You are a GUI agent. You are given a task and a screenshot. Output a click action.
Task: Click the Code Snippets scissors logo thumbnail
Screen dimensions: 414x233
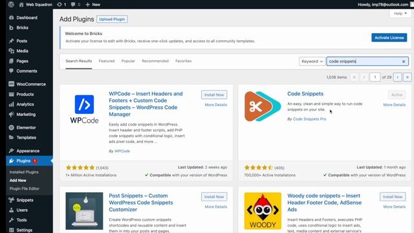pos(263,106)
